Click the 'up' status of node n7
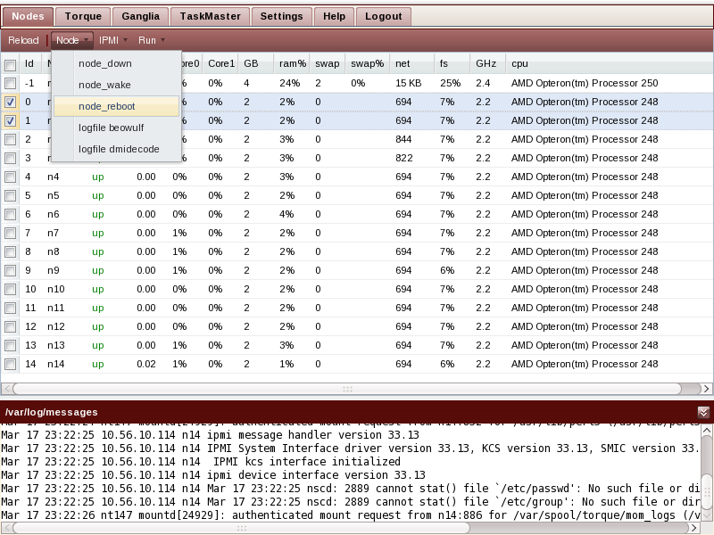 coord(98,234)
